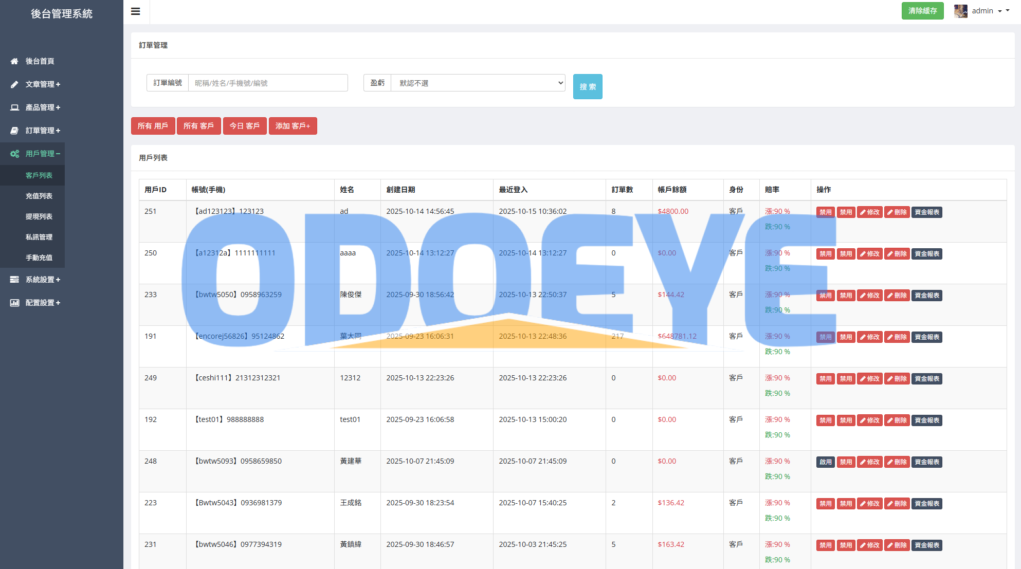Click first 禁用 toggle for user 192
Screen dimensions: 1021x569
(x=825, y=420)
